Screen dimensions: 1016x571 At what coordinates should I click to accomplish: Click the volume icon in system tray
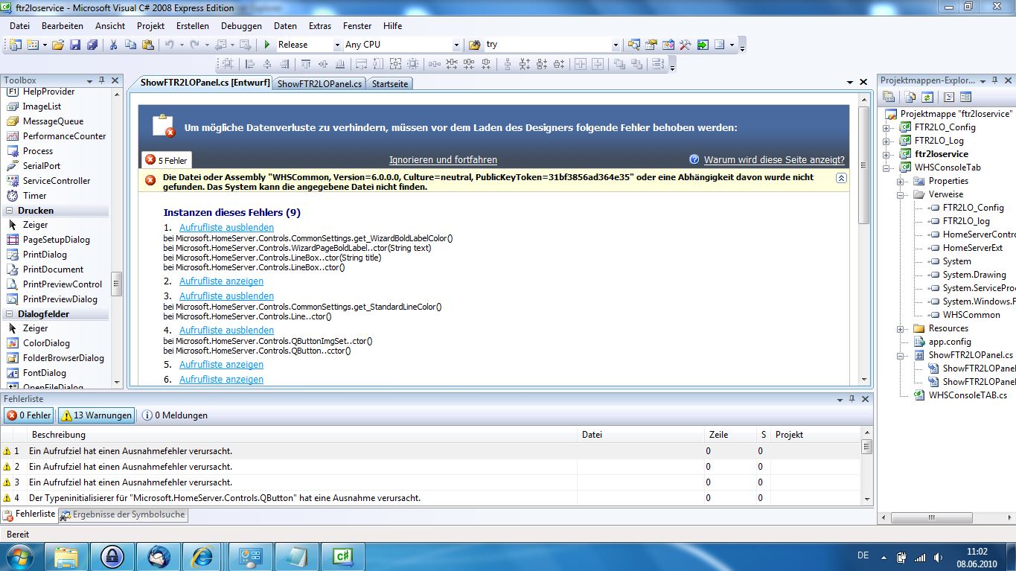(938, 557)
